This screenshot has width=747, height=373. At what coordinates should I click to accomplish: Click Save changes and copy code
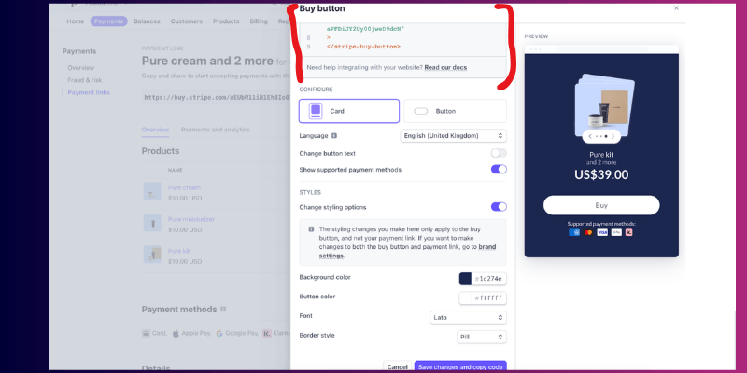(460, 366)
